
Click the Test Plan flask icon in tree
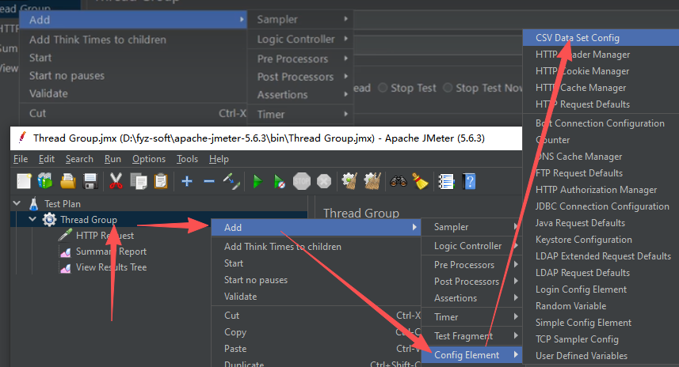pyautogui.click(x=34, y=203)
